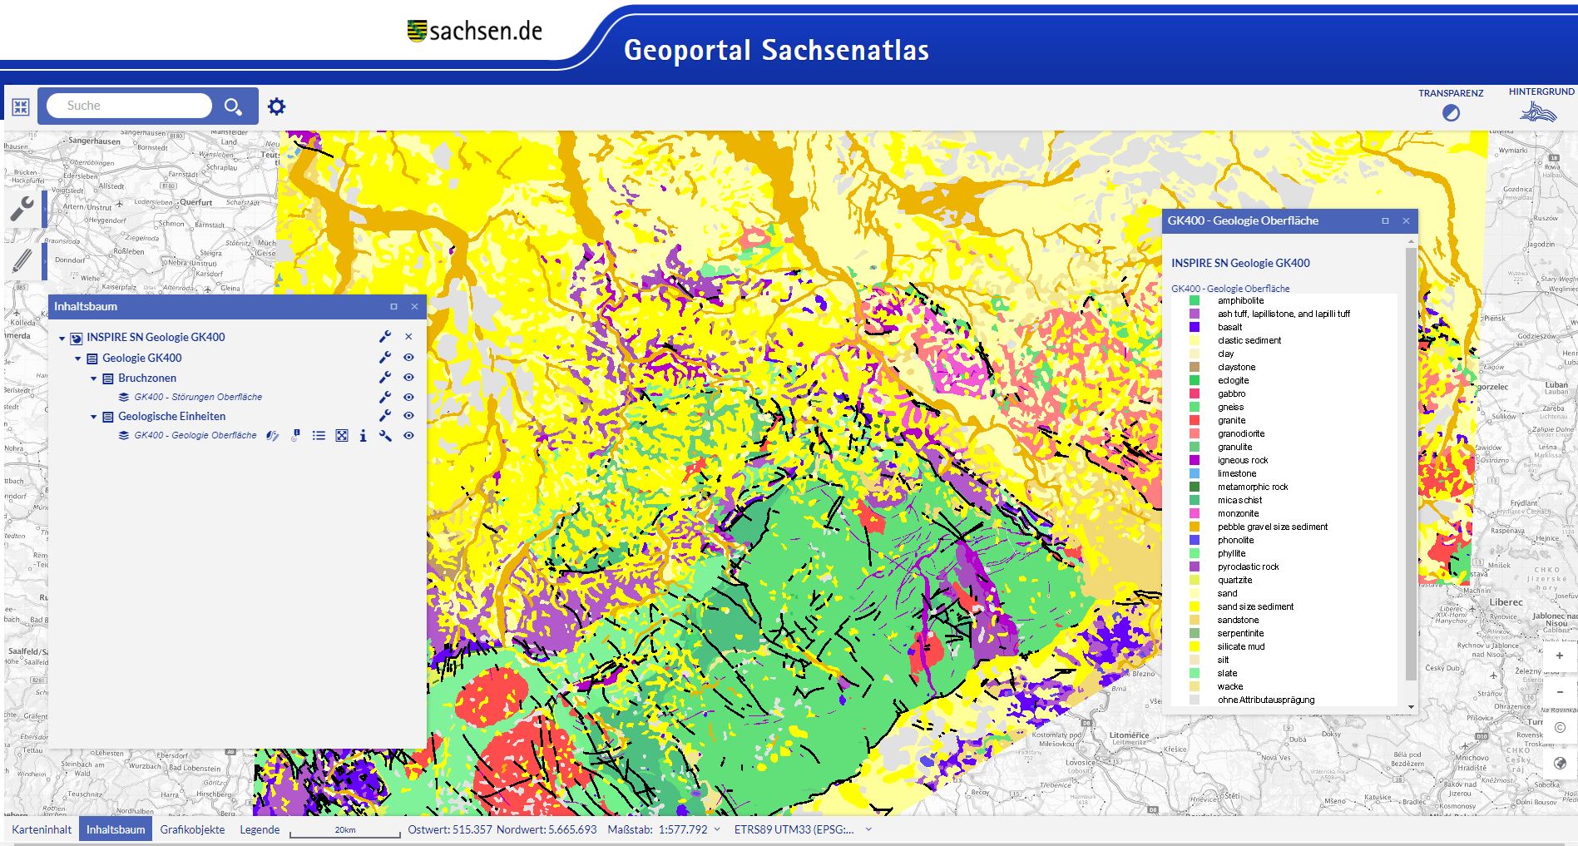The image size is (1578, 846).
Task: Click style edit icon on Geologie Oberfläche layer
Action: pyautogui.click(x=272, y=436)
